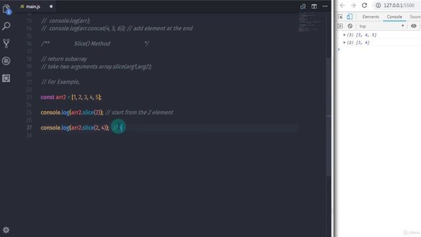Toggle the live expression eye icon
The height and width of the screenshot is (237, 421).
coord(414,26)
